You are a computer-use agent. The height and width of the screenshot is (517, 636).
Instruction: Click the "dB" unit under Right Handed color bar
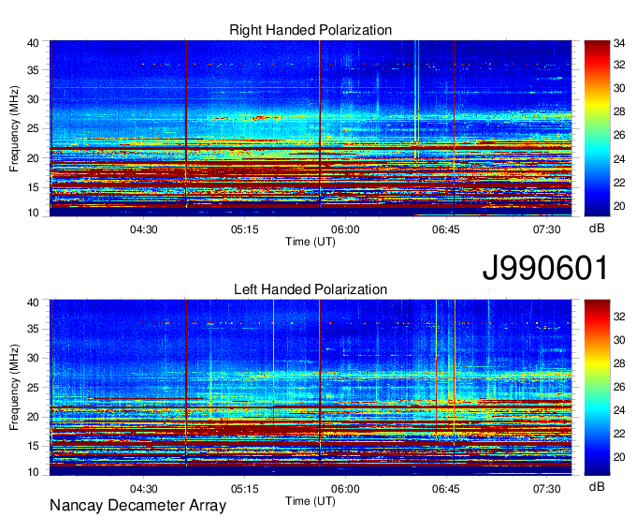coord(597,229)
